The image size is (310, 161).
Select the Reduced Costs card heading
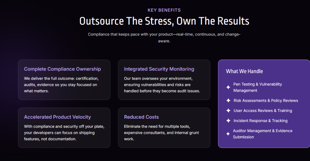(x=141, y=117)
